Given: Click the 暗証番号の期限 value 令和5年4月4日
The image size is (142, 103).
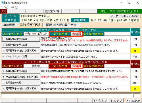Looking at the screenshot, I should point(36,34).
